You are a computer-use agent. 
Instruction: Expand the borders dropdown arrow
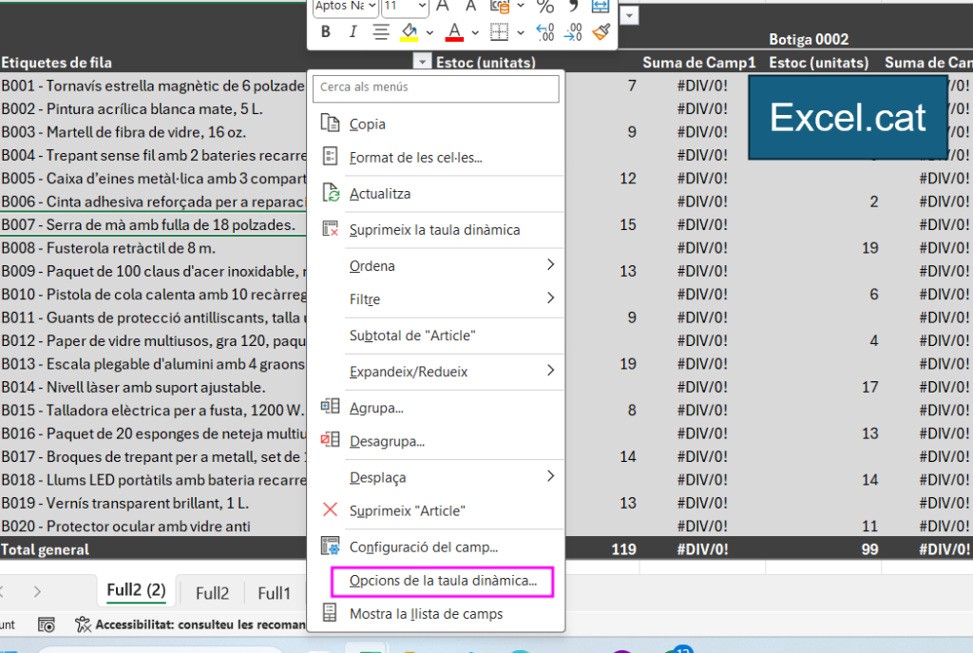[521, 32]
